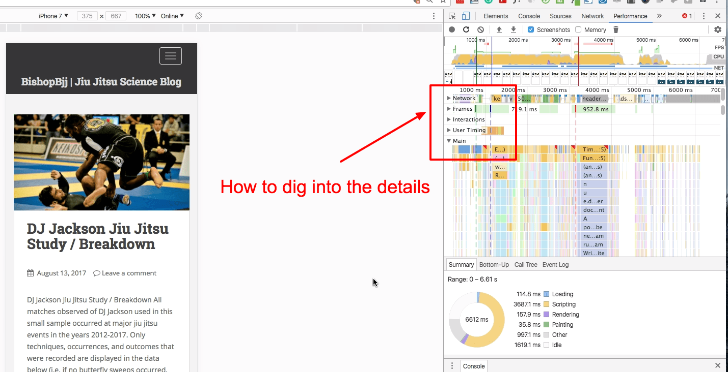728x372 pixels.
Task: Start recording a performance profile
Action: click(x=452, y=30)
